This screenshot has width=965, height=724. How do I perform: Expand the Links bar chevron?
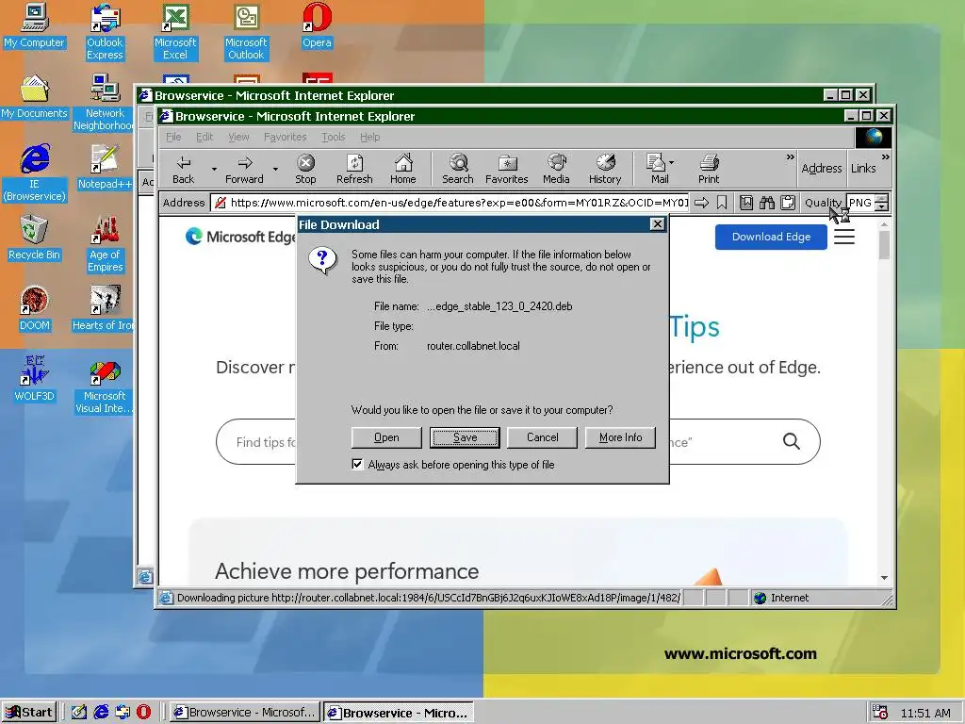pos(885,157)
